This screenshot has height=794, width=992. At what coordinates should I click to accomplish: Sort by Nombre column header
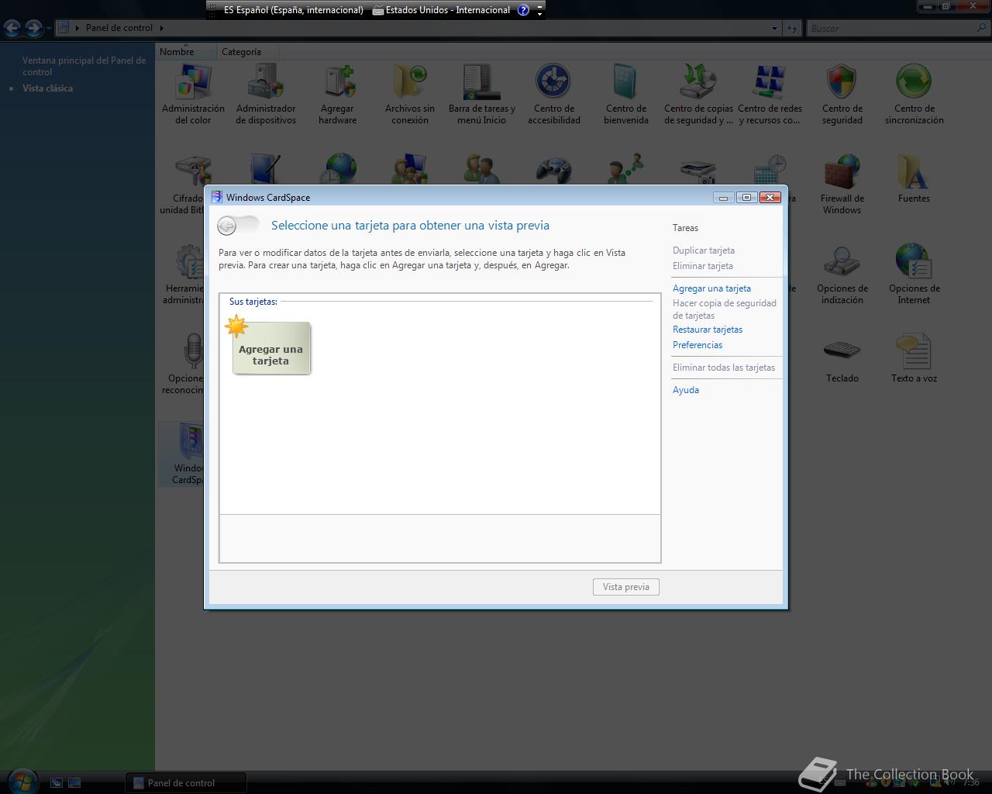(x=186, y=52)
